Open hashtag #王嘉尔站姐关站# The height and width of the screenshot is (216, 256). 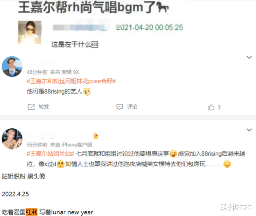click(x=50, y=154)
